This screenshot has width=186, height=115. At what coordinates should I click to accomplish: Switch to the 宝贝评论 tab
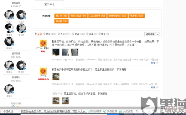pyautogui.click(x=49, y=4)
